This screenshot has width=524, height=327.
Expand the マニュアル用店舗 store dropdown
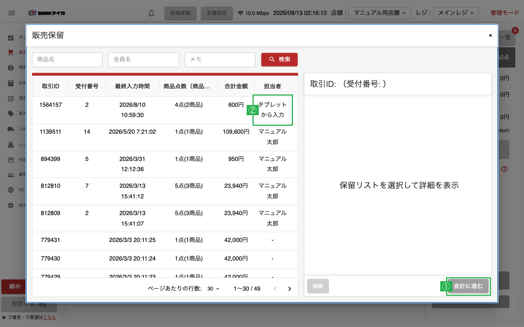coord(380,13)
